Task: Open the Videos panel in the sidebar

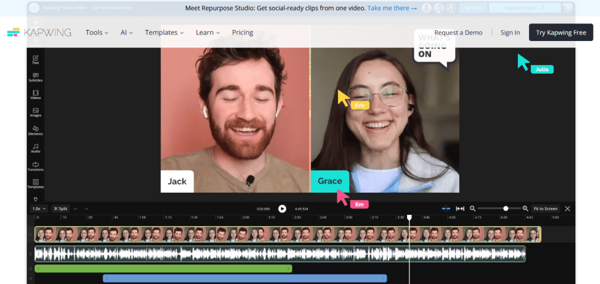Action: 36,95
